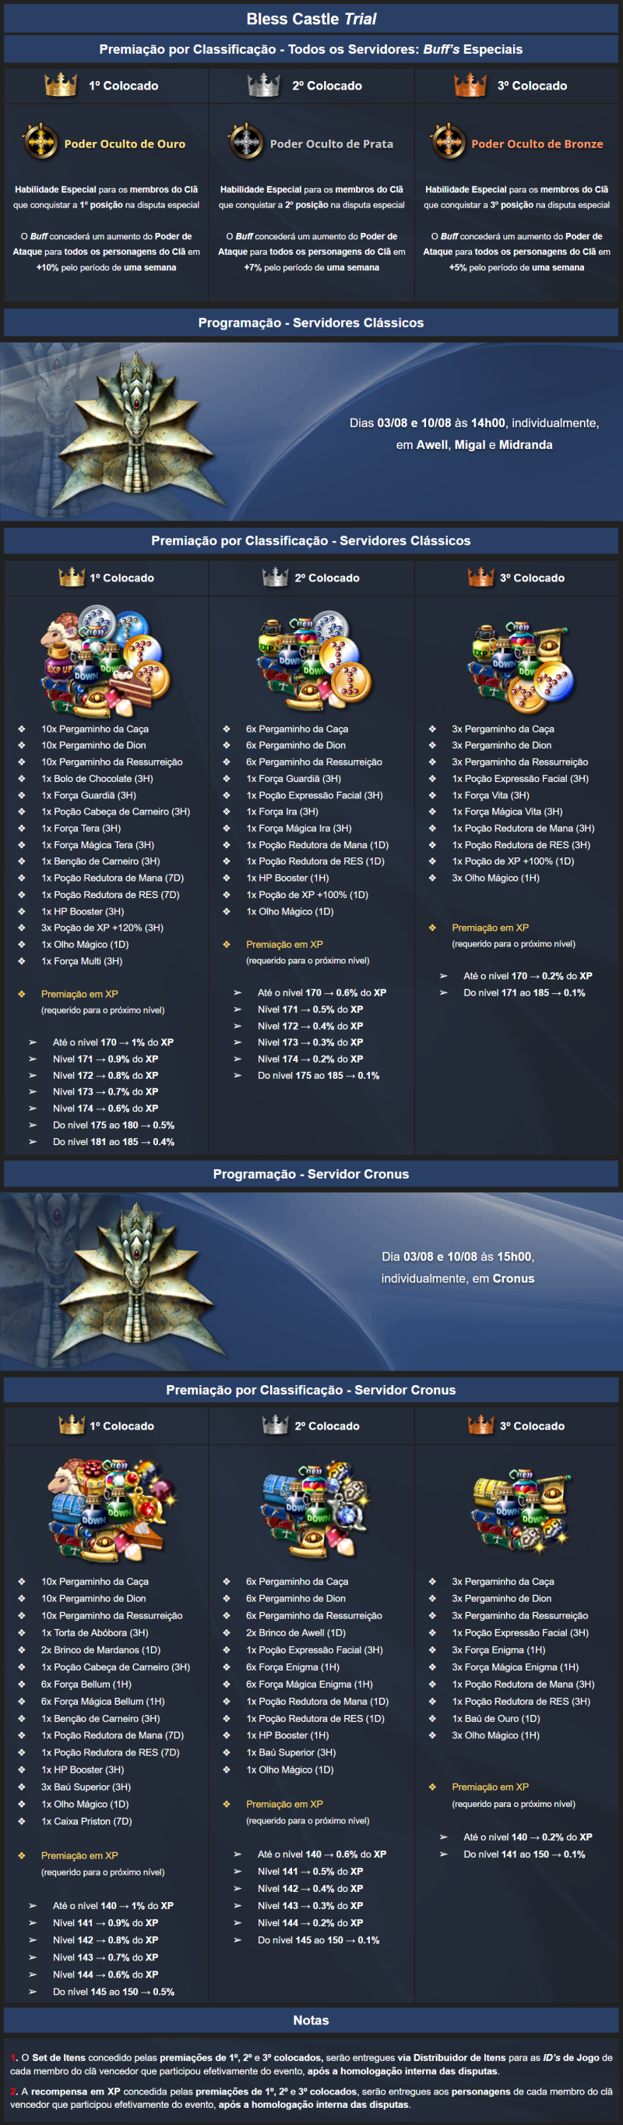Click the Bless Castle Trial title header
Image resolution: width=623 pixels, height=2125 pixels.
[311, 18]
